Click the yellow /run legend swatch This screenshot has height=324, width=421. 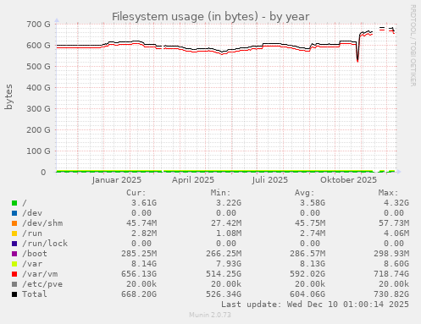click(x=14, y=233)
